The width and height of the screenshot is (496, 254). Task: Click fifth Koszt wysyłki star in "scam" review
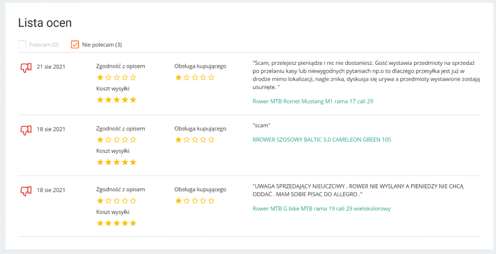tap(133, 162)
